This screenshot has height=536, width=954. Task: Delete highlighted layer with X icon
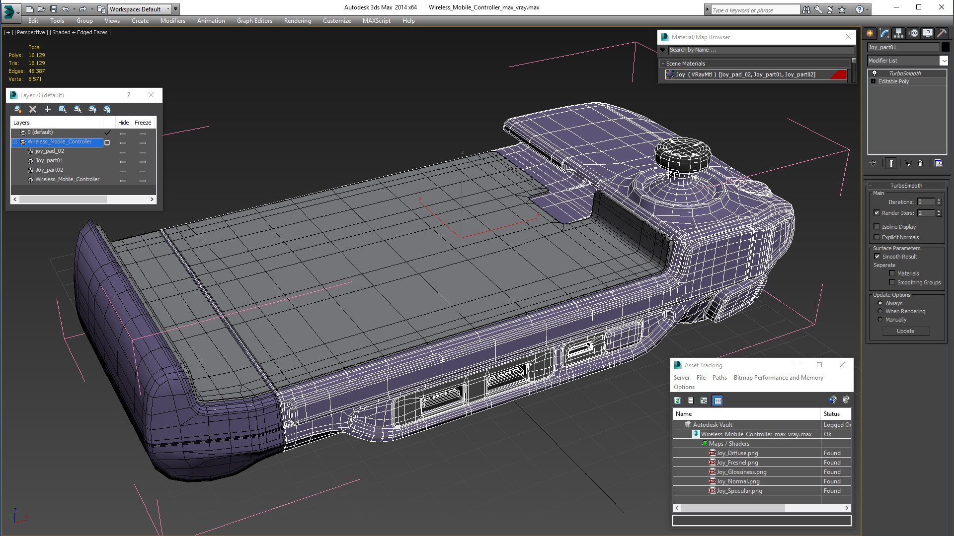[33, 109]
